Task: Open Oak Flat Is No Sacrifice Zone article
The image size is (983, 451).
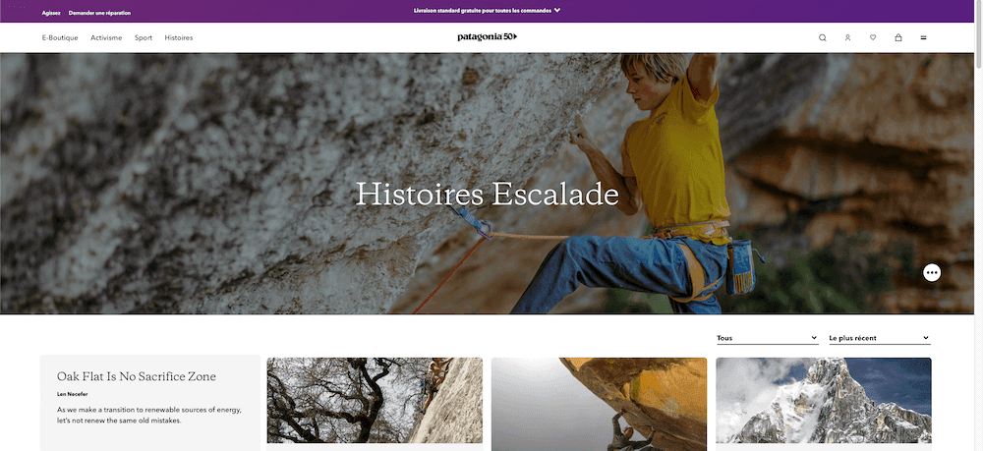Action: point(137,376)
